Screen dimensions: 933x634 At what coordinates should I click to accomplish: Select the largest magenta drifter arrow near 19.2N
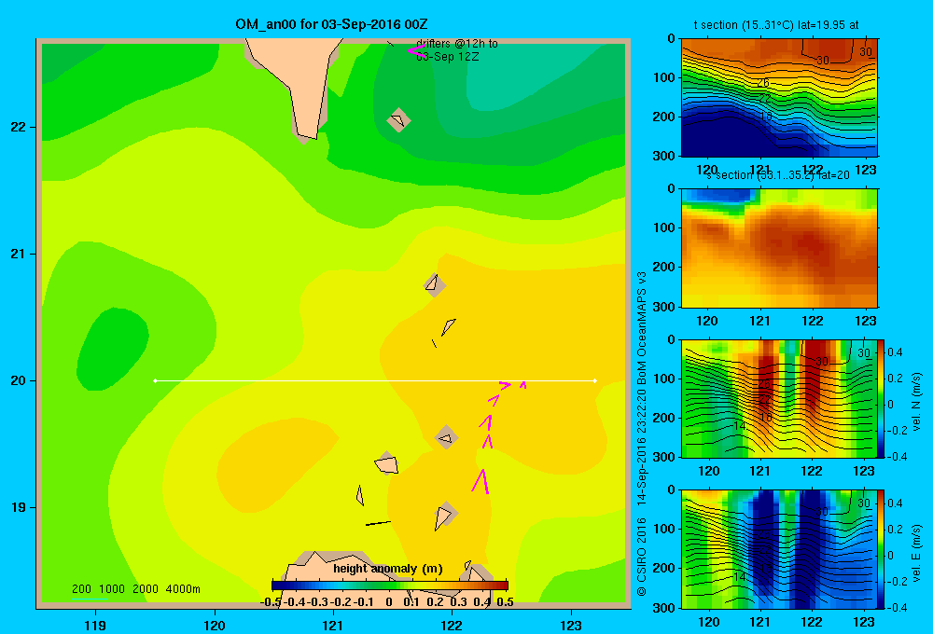480,481
